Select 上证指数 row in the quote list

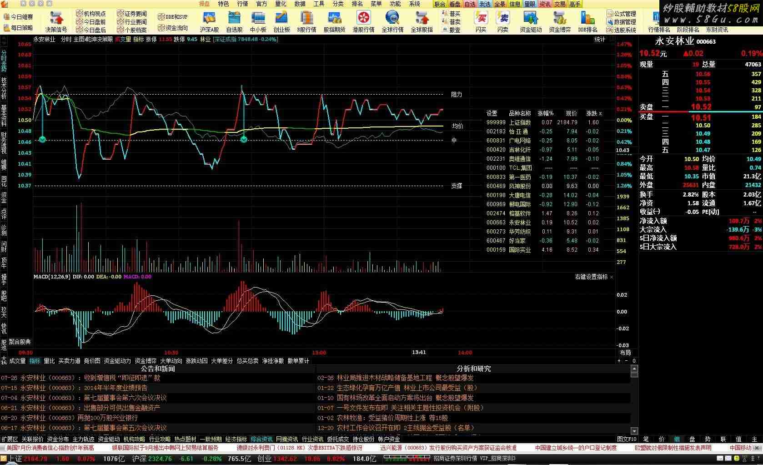(x=544, y=122)
